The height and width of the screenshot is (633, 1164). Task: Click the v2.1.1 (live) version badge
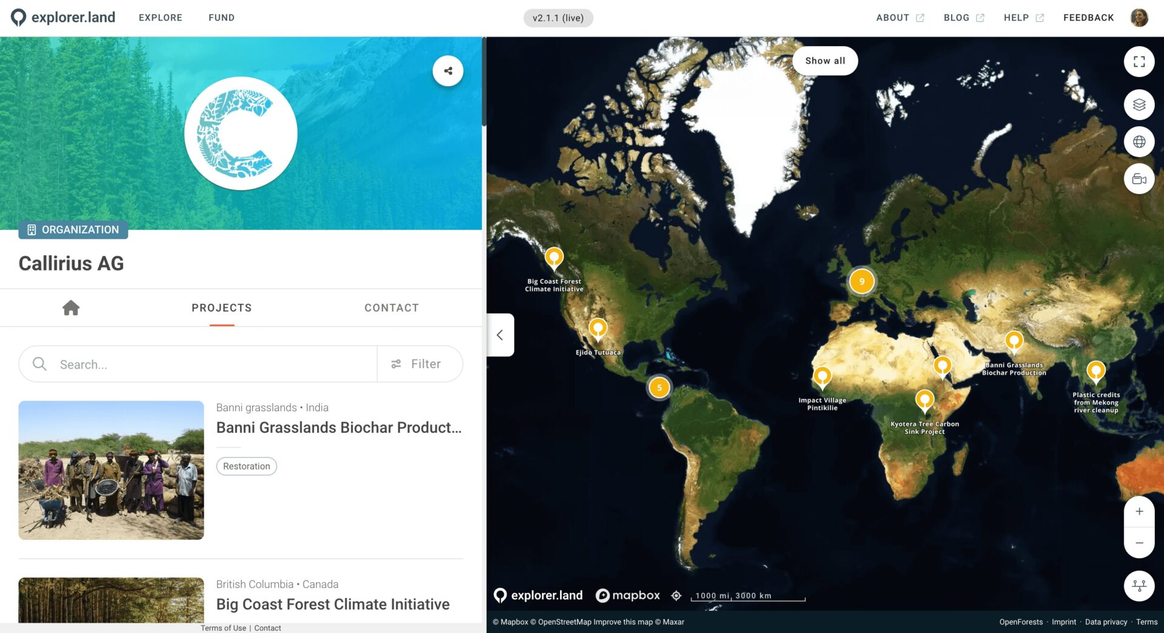pyautogui.click(x=558, y=18)
